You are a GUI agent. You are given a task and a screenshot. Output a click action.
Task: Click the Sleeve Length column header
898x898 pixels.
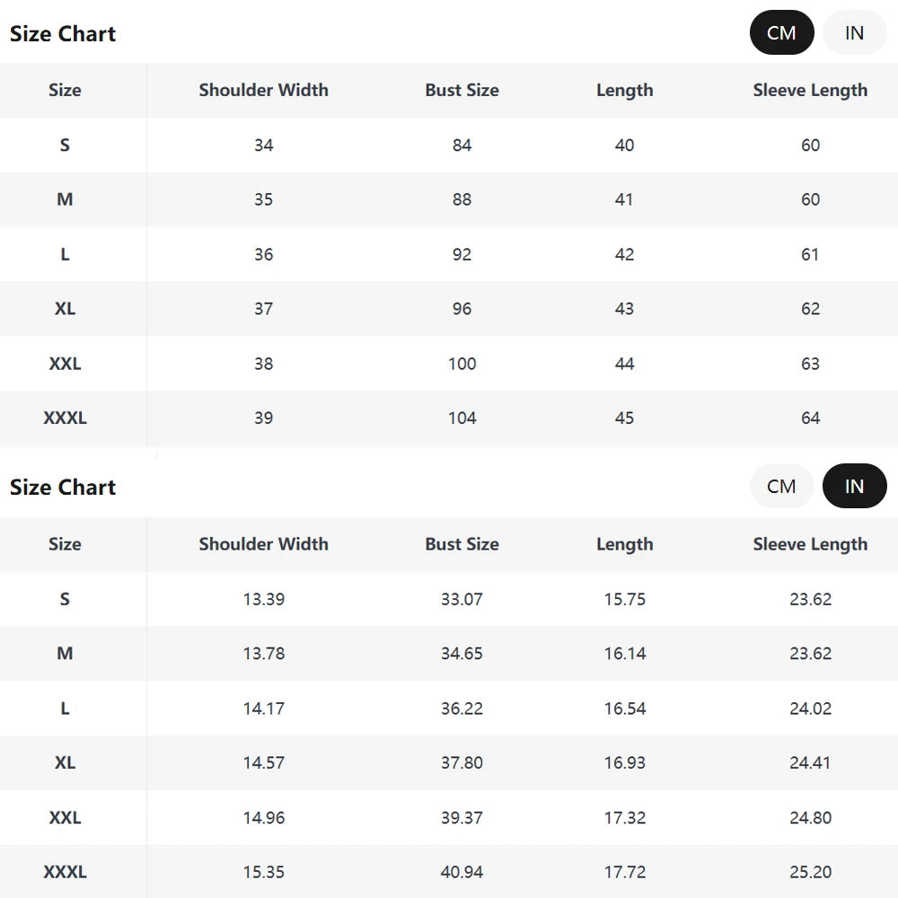click(810, 90)
